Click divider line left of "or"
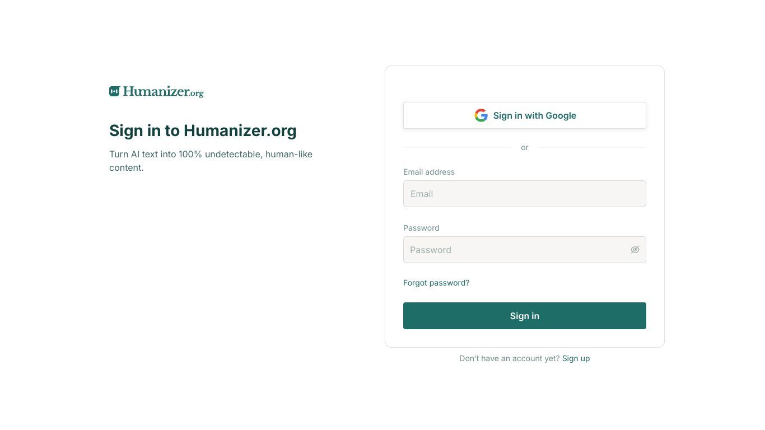The image size is (765, 430). pyautogui.click(x=458, y=147)
